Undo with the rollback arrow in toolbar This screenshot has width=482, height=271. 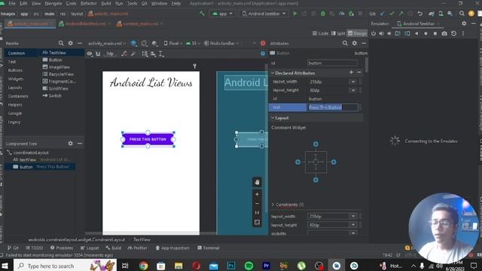click(x=420, y=14)
